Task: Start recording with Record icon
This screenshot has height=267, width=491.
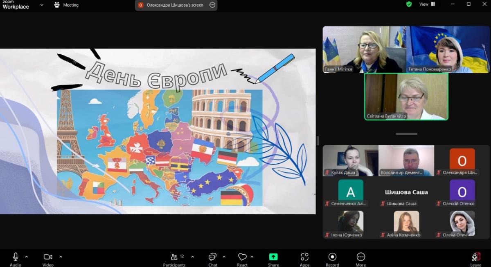Action: coord(332,257)
